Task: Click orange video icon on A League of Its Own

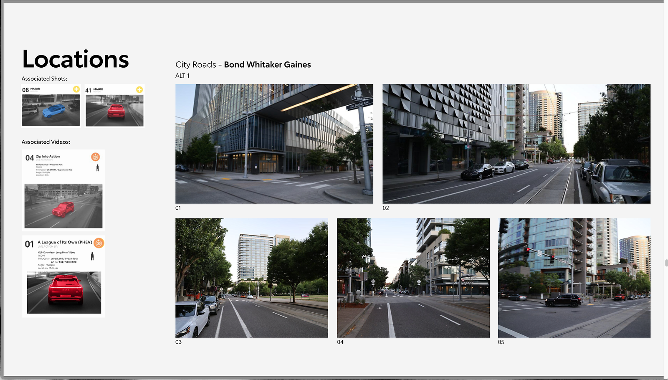Action: (99, 243)
